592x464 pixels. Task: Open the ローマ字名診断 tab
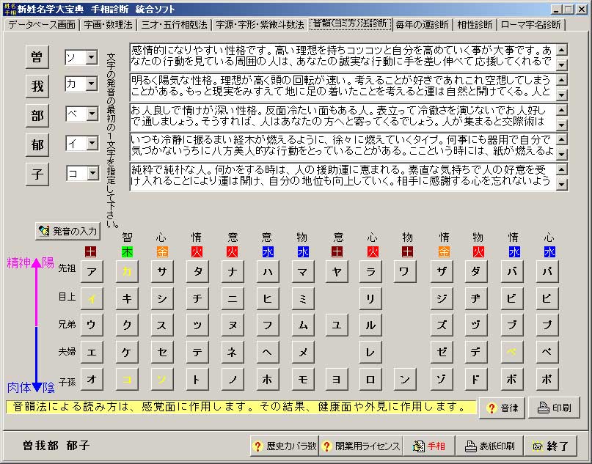[530, 25]
